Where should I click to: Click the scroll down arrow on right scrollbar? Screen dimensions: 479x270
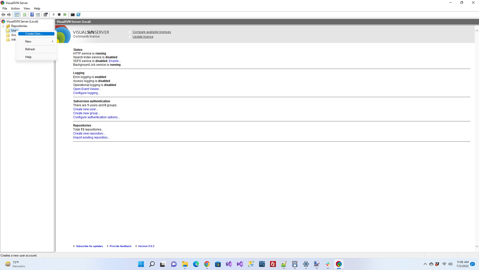477,246
